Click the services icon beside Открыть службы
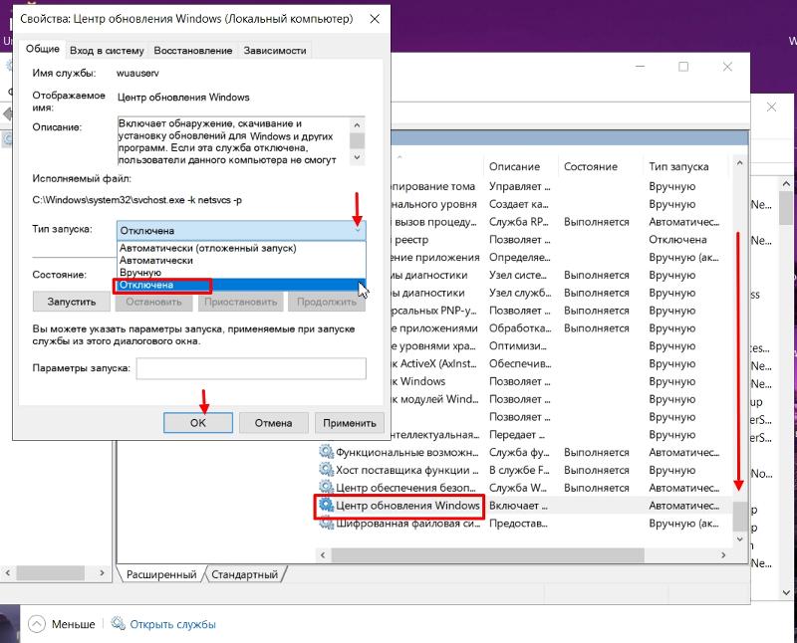This screenshot has height=643, width=797. (x=118, y=623)
